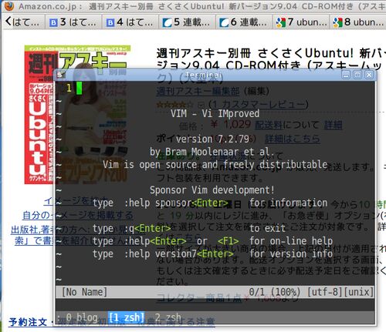
Task: Click the favicon on tab 6 連載
Action: (224, 23)
